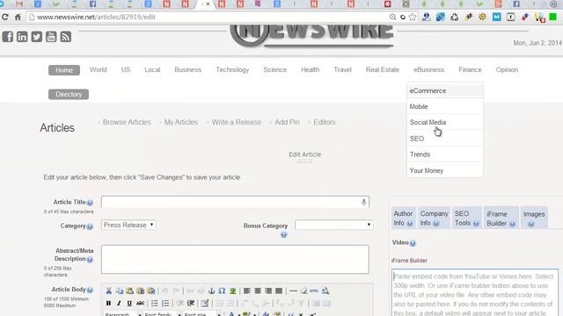Open the Category Press Release dropdown

coord(128,225)
